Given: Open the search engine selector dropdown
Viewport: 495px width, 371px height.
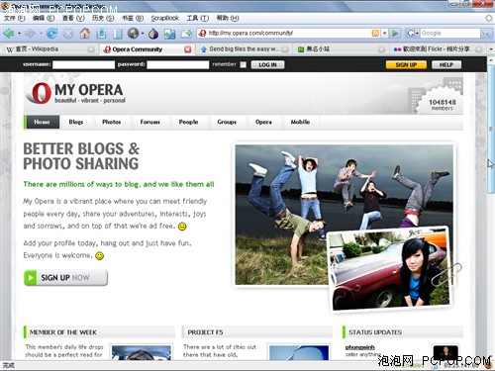Looking at the screenshot, I should click(x=417, y=33).
